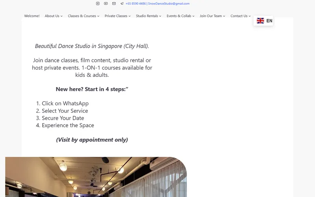Expand the chevron beside Events & Collab

(193, 16)
